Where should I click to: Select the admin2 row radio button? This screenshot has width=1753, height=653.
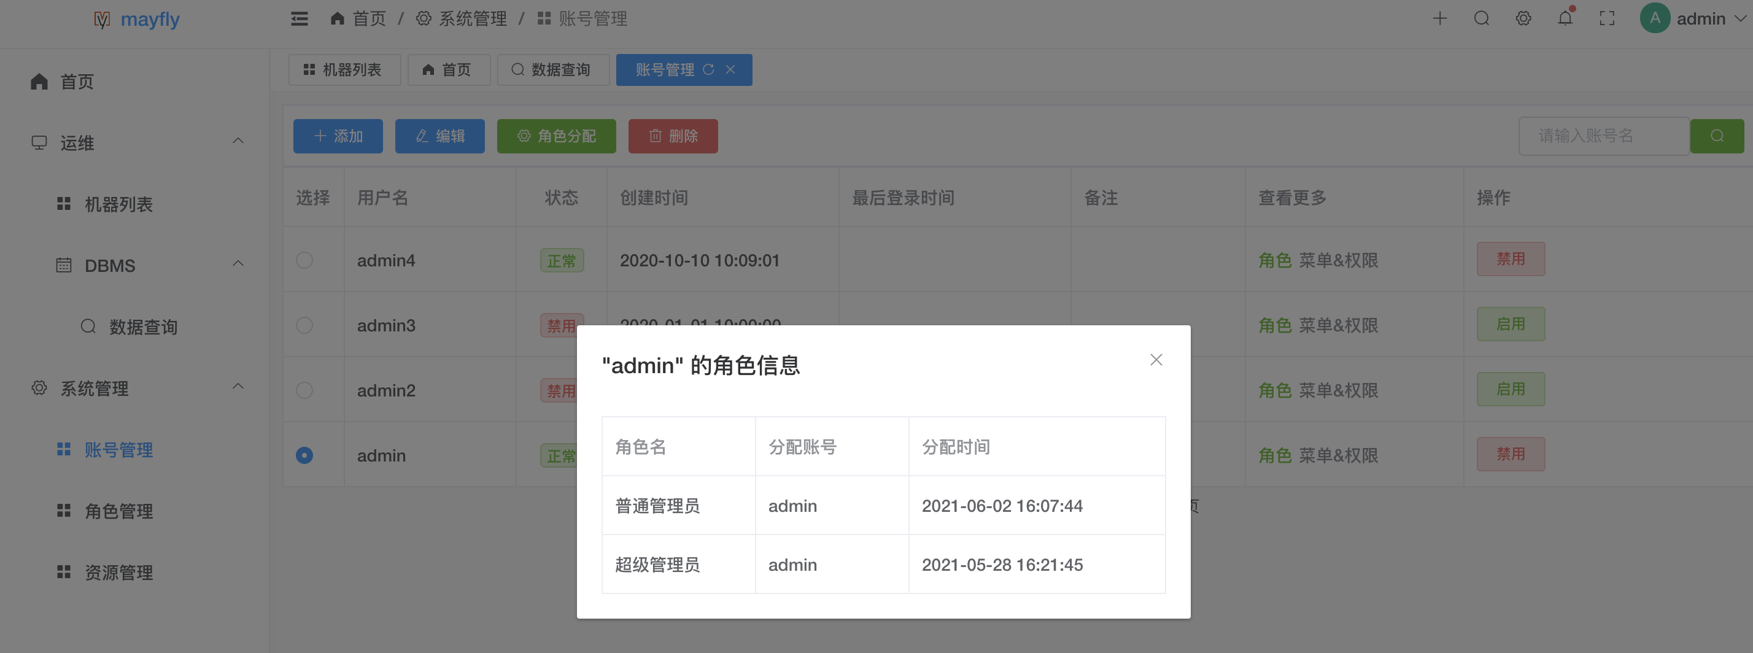pyautogui.click(x=304, y=390)
